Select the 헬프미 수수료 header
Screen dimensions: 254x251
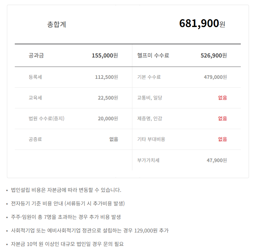click(x=153, y=56)
